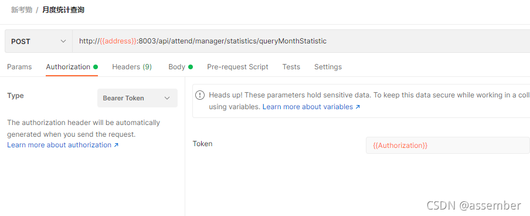Image resolution: width=530 pixels, height=216 pixels.
Task: Select the Body tab
Action: point(177,67)
